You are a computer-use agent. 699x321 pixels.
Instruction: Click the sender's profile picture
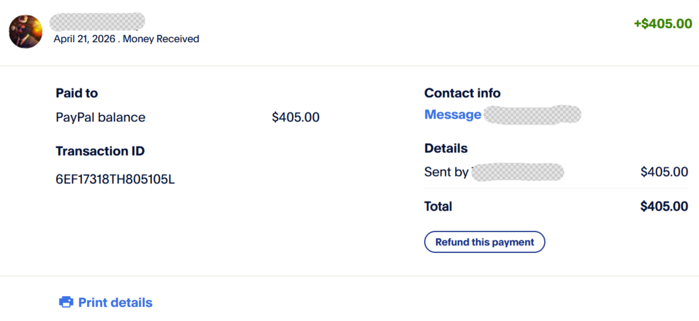pos(26,32)
